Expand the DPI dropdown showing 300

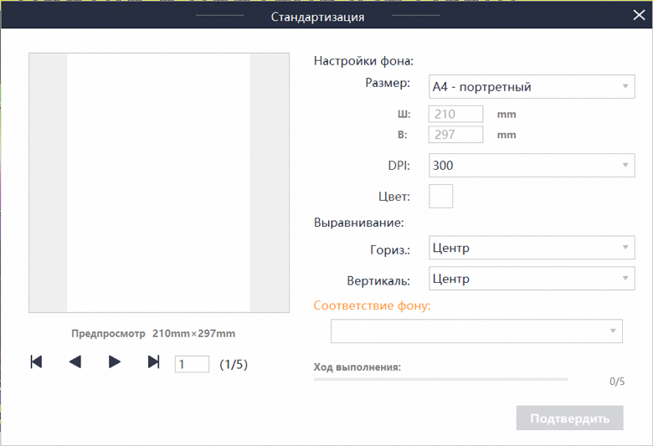[531, 166]
